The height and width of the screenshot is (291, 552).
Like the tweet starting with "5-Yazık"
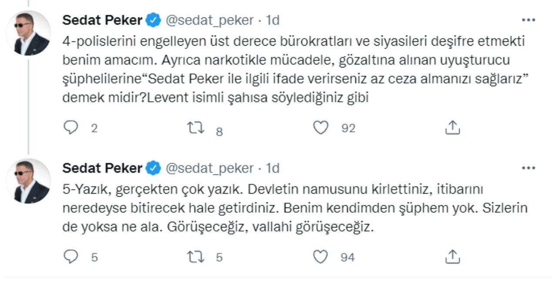click(x=320, y=257)
